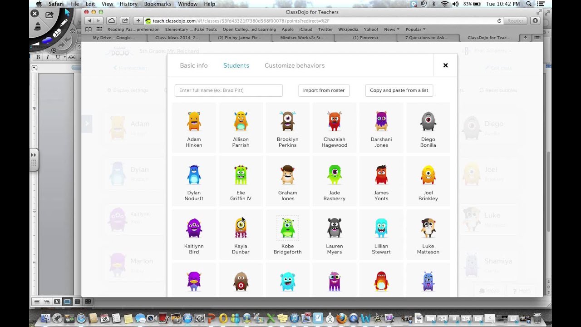Add a new Safari tab
Image resolution: width=581 pixels, height=327 pixels.
pos(525,38)
